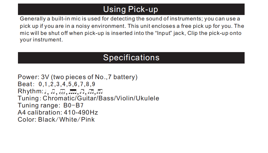This screenshot has height=153, width=268.
Task: Click the eighth plus two sixteenths symbol
Action: tap(91, 92)
